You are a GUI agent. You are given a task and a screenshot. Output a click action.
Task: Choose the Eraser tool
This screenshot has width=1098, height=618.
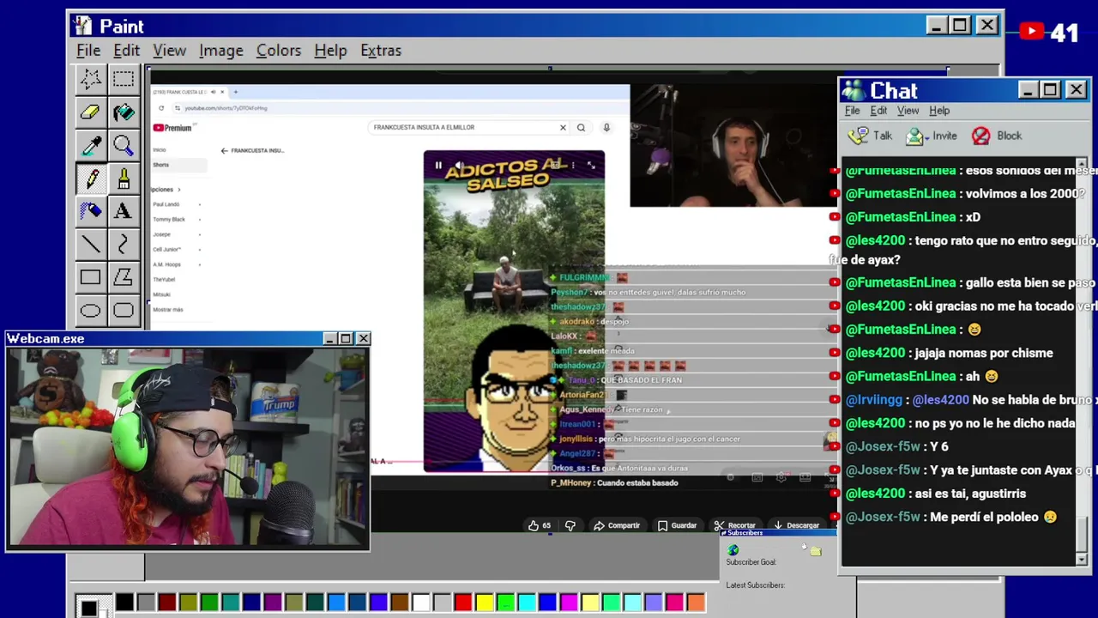tap(90, 112)
